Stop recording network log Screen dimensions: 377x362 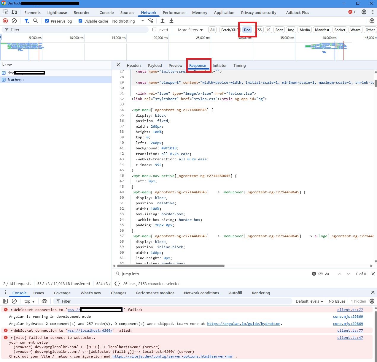[x=5, y=21]
